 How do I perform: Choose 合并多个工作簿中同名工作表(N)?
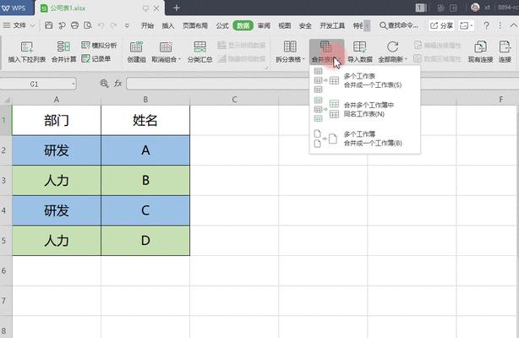[x=370, y=109]
